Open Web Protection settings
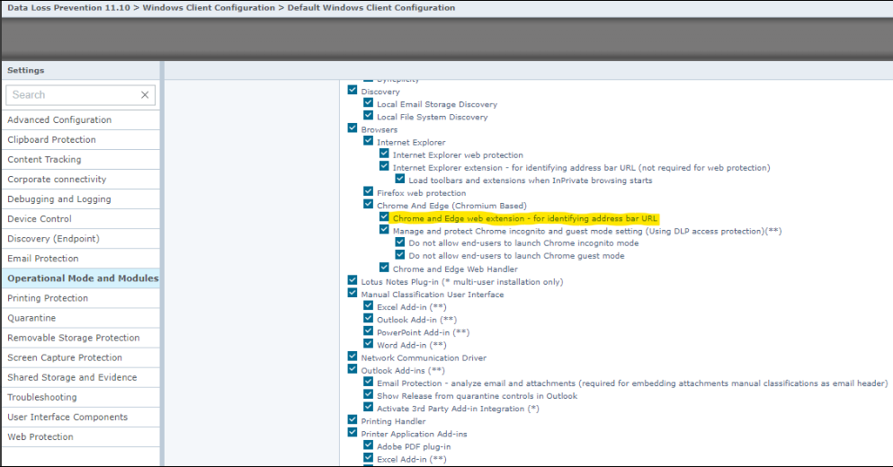This screenshot has height=467, width=893. (x=40, y=436)
